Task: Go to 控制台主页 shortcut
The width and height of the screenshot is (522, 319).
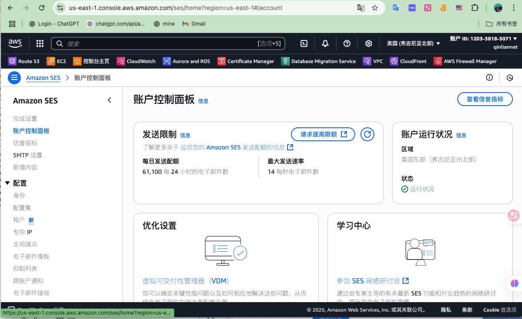Action: point(91,61)
